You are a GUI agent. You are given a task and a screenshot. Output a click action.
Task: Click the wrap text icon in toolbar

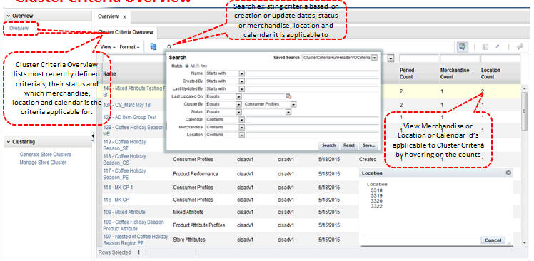pos(519,47)
